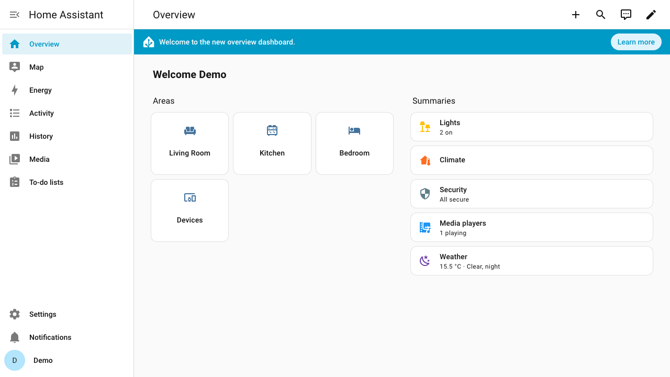The width and height of the screenshot is (670, 377).
Task: Open Media from the sidebar
Action: (x=67, y=159)
